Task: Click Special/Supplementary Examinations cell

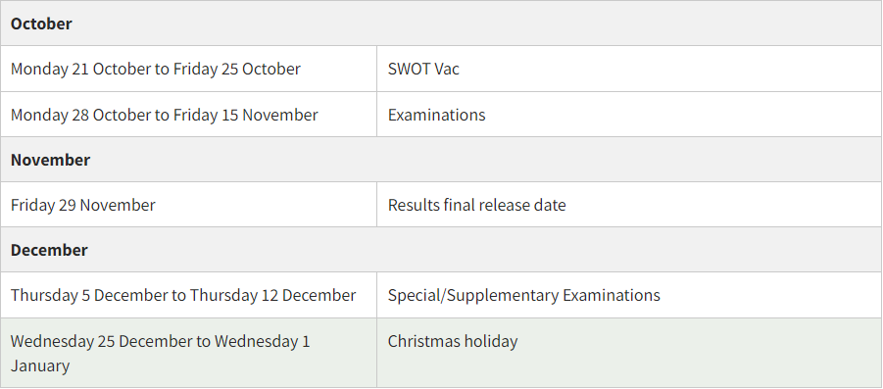Action: point(629,295)
